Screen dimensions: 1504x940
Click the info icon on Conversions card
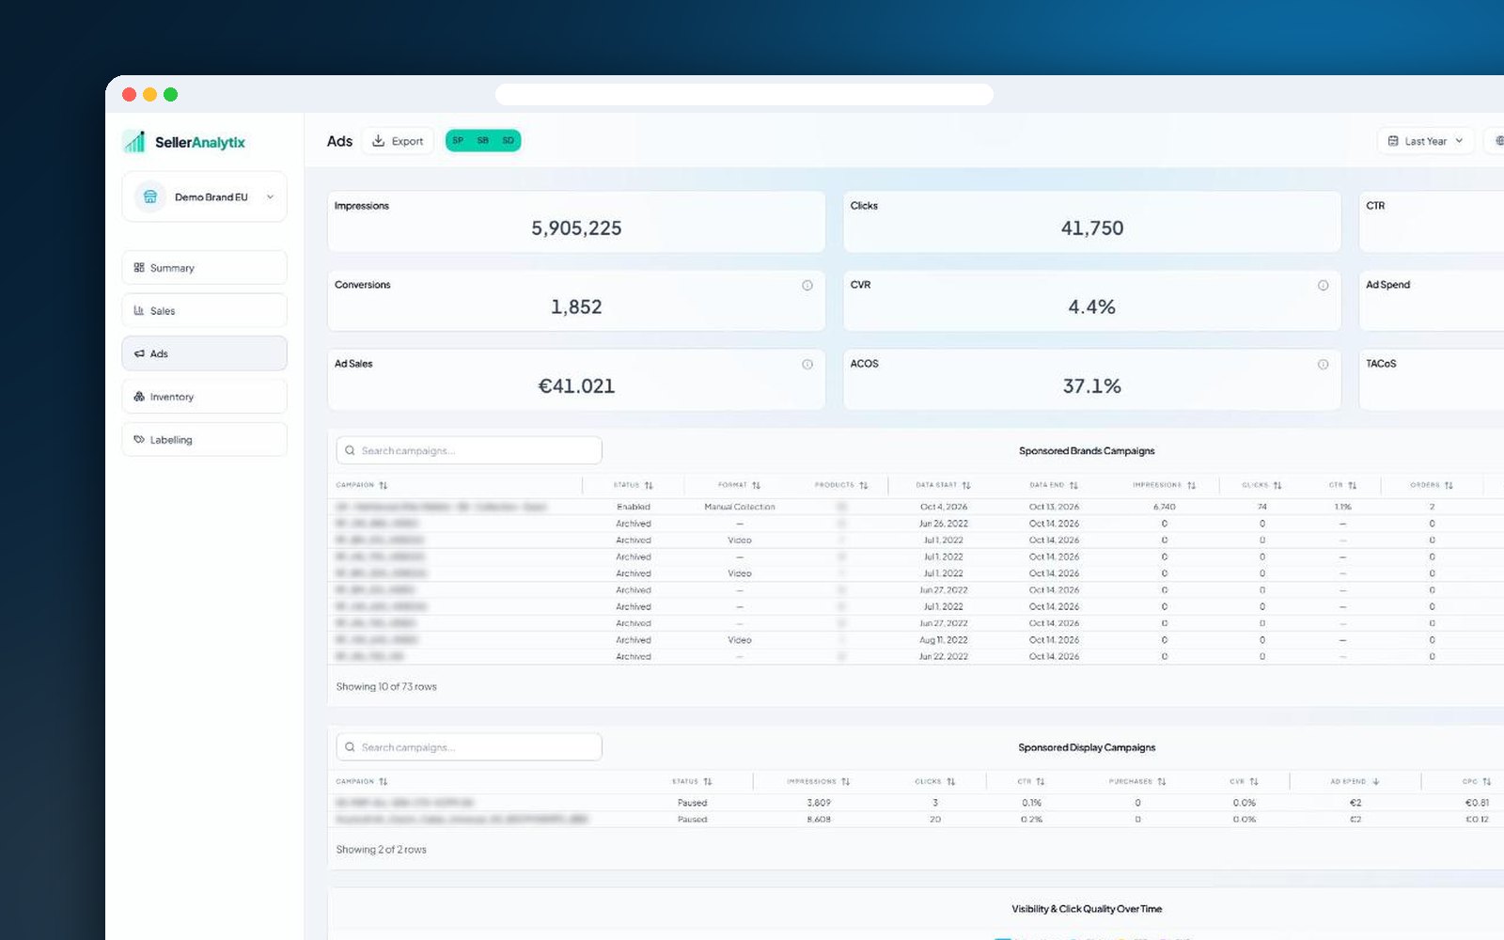pos(807,285)
